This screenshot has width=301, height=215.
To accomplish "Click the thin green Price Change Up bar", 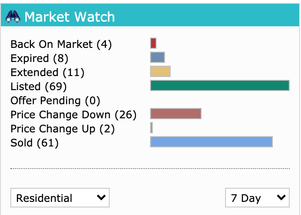I will point(151,128).
